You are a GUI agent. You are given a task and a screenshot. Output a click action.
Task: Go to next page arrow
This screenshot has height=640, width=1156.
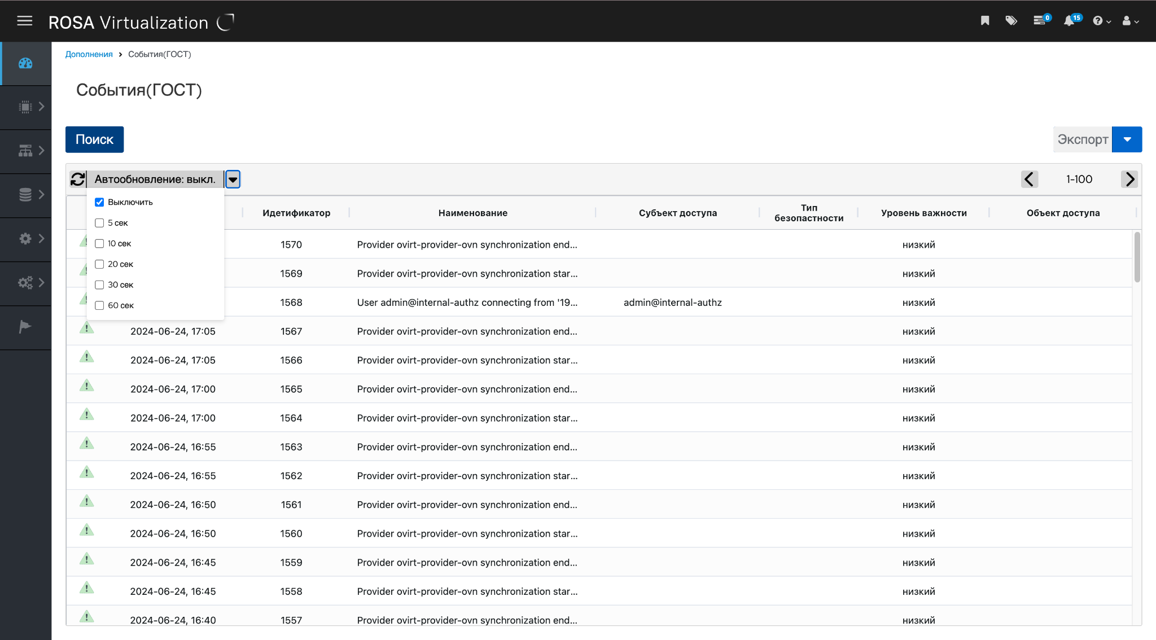coord(1129,179)
